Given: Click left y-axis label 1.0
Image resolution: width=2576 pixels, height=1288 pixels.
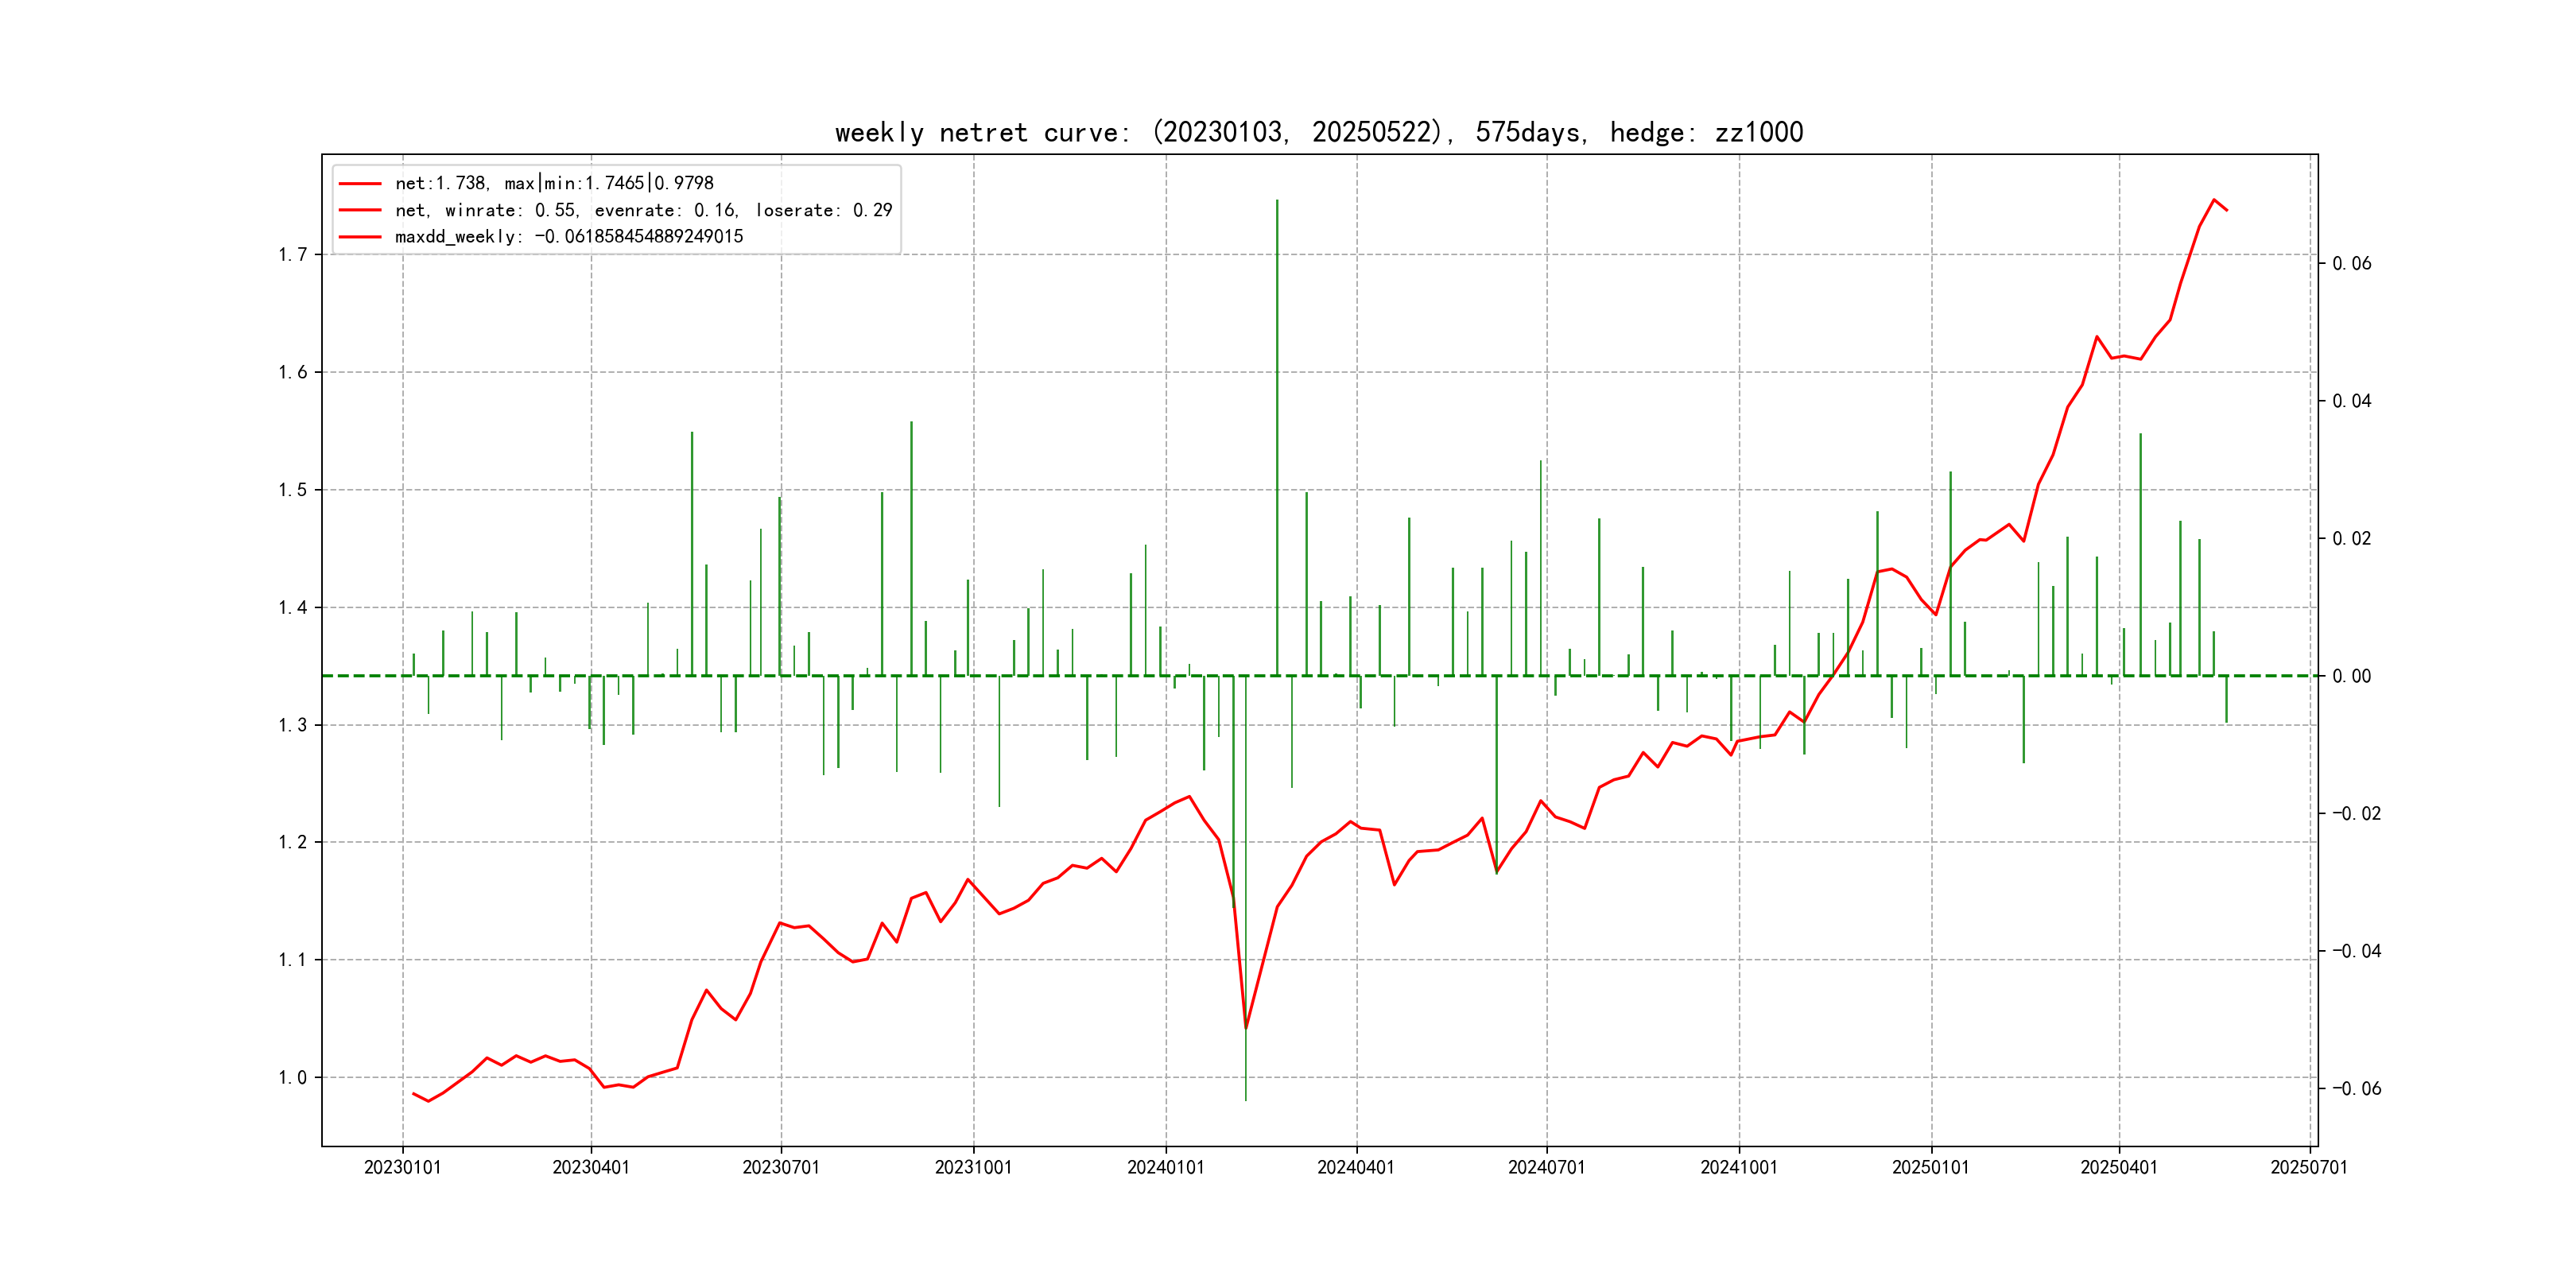Looking at the screenshot, I should click(x=292, y=1078).
